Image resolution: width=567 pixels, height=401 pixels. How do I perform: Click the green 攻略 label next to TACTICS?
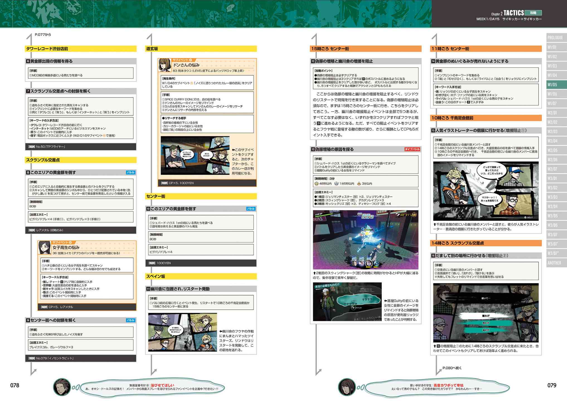click(x=533, y=13)
